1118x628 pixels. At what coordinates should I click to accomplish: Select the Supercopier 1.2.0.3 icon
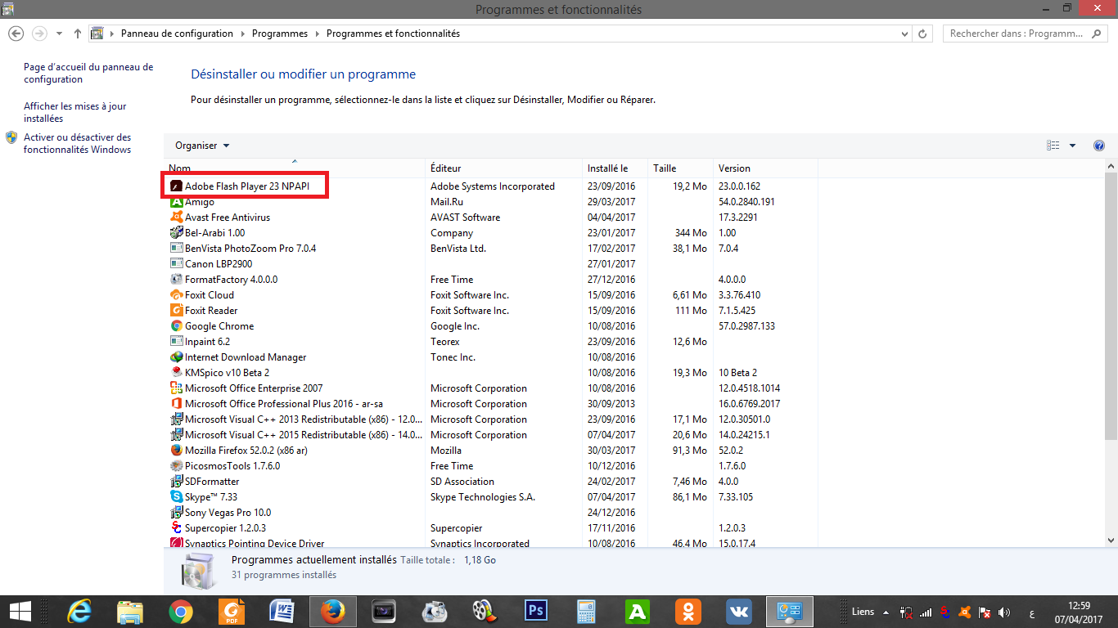tap(176, 528)
